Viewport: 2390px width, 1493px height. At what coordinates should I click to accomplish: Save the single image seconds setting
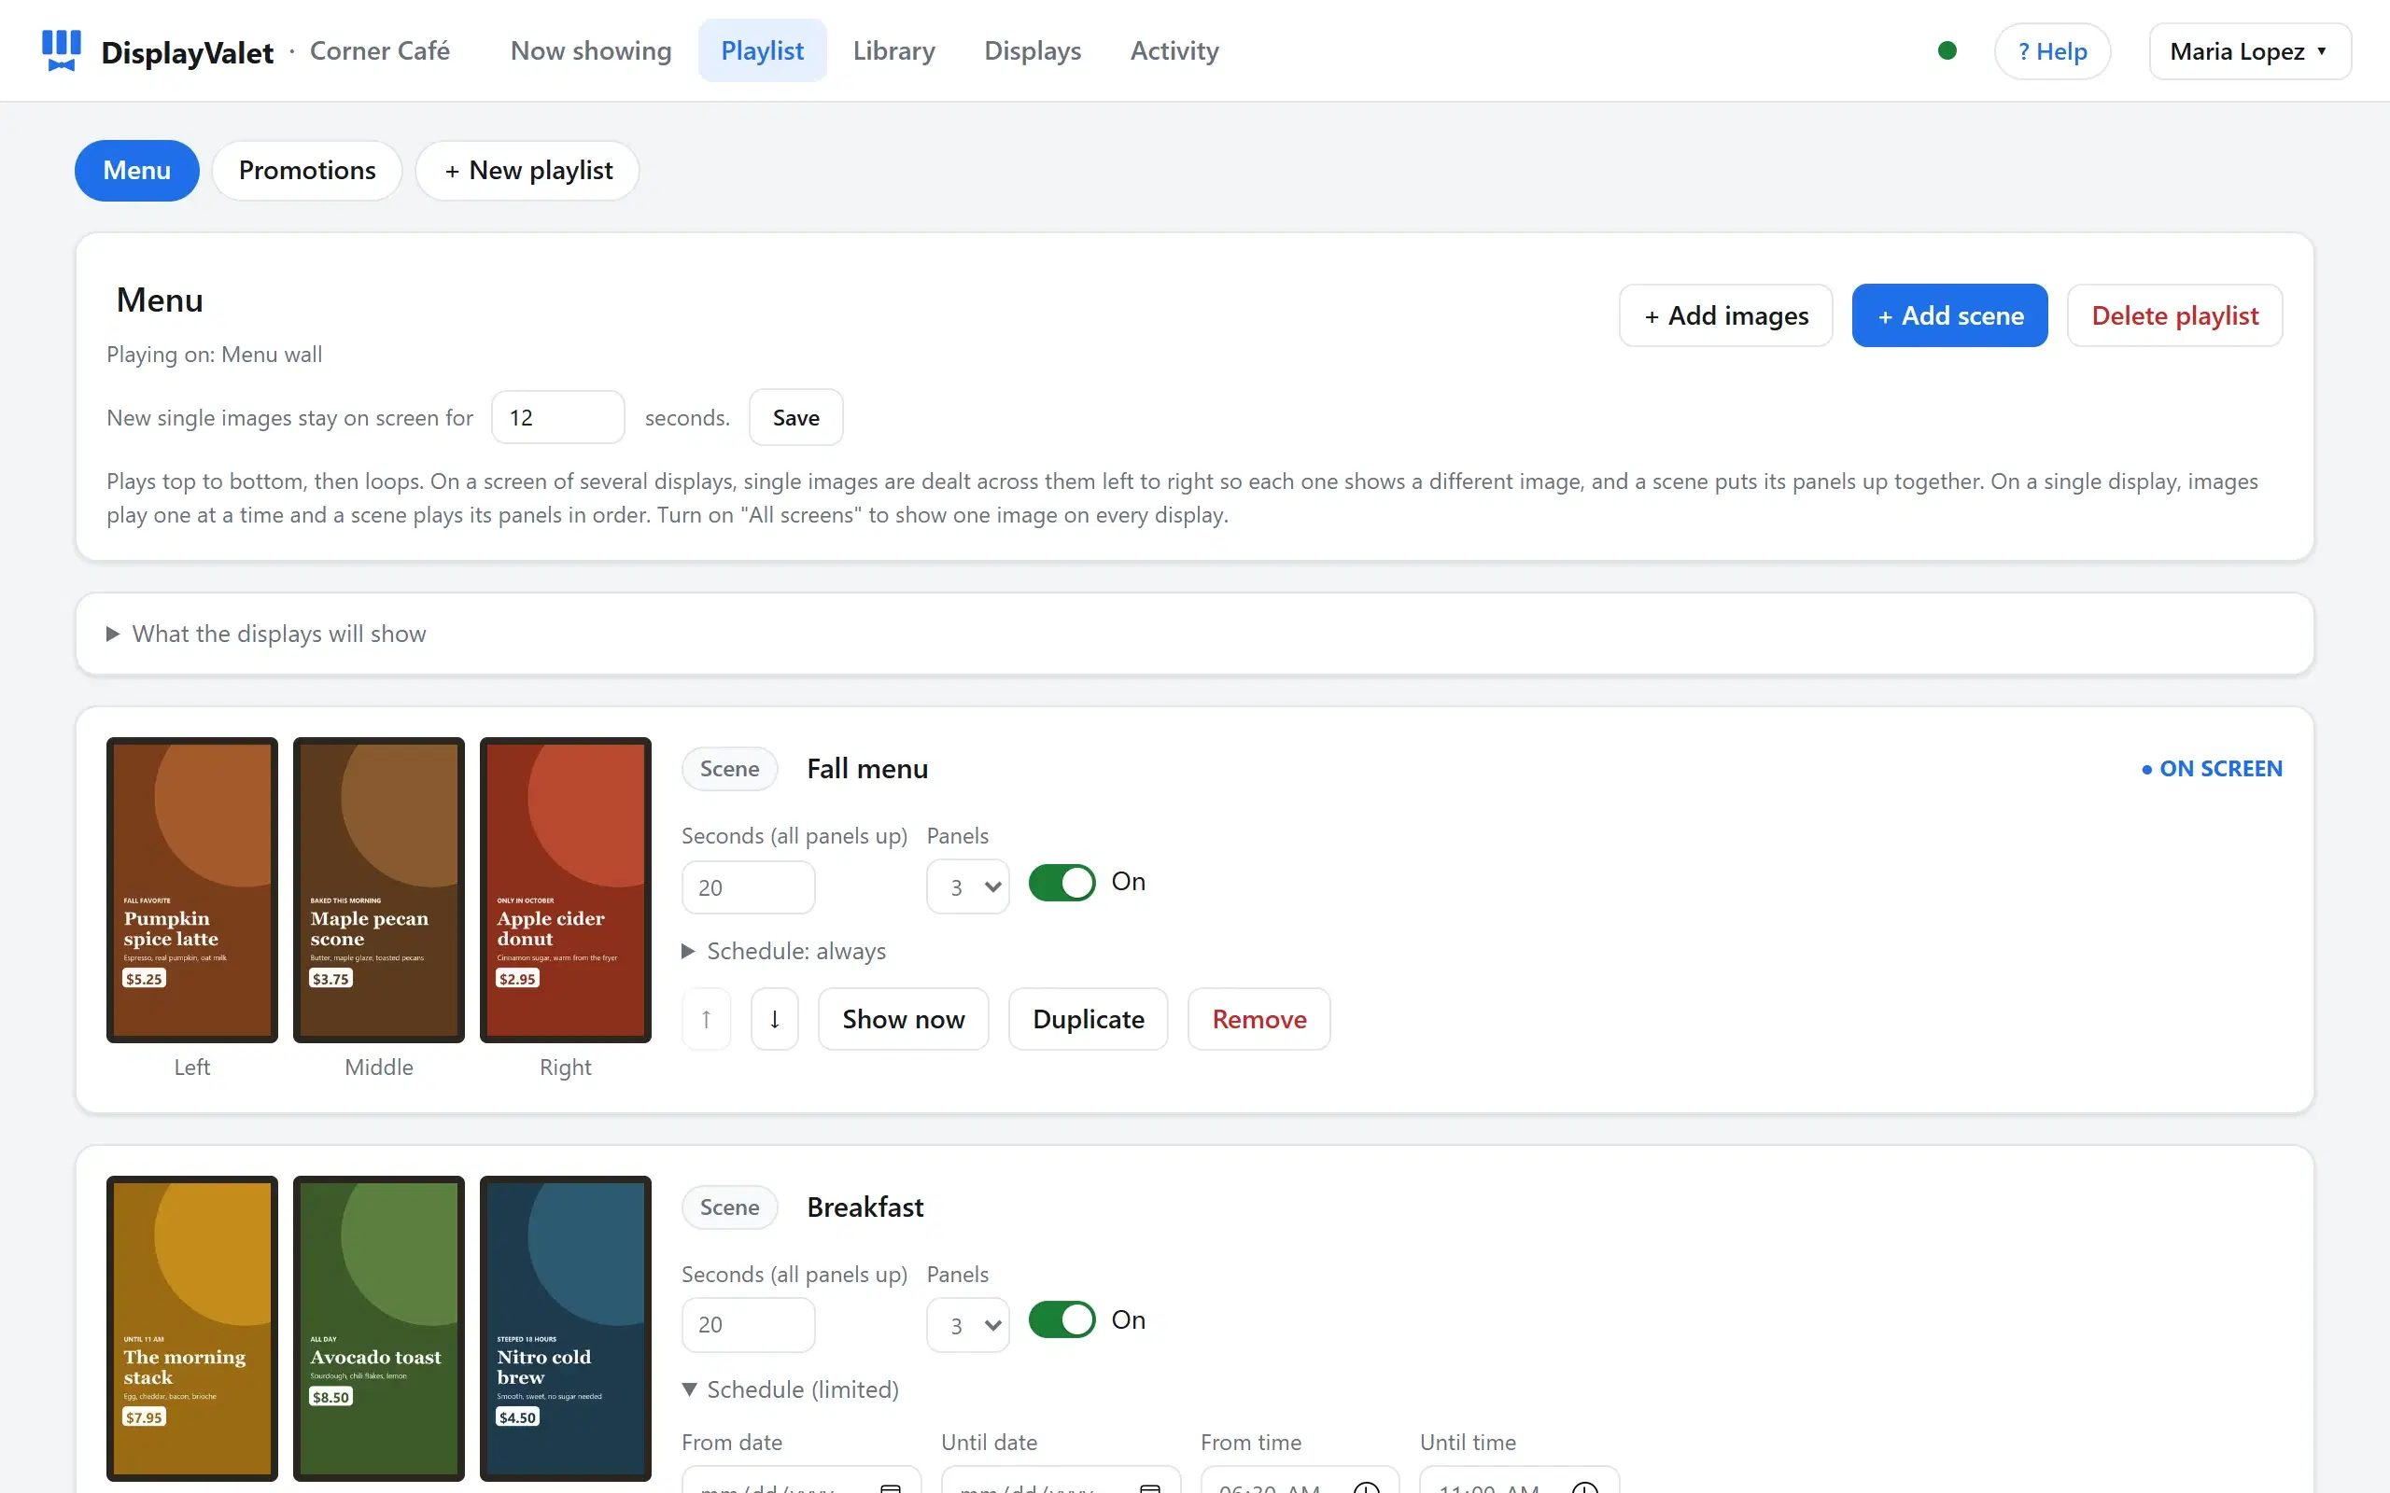796,418
